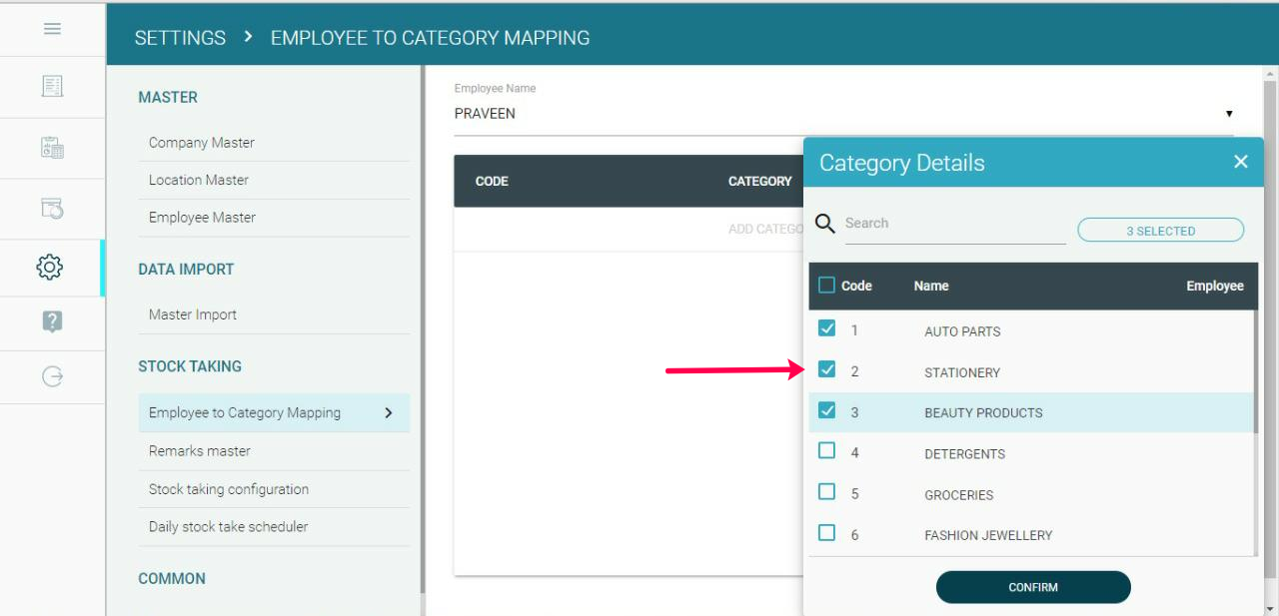Open the calendar schedule sidebar icon
The width and height of the screenshot is (1279, 616).
(52, 148)
